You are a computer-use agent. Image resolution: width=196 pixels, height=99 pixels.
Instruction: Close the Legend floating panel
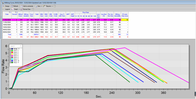coord(21,46)
